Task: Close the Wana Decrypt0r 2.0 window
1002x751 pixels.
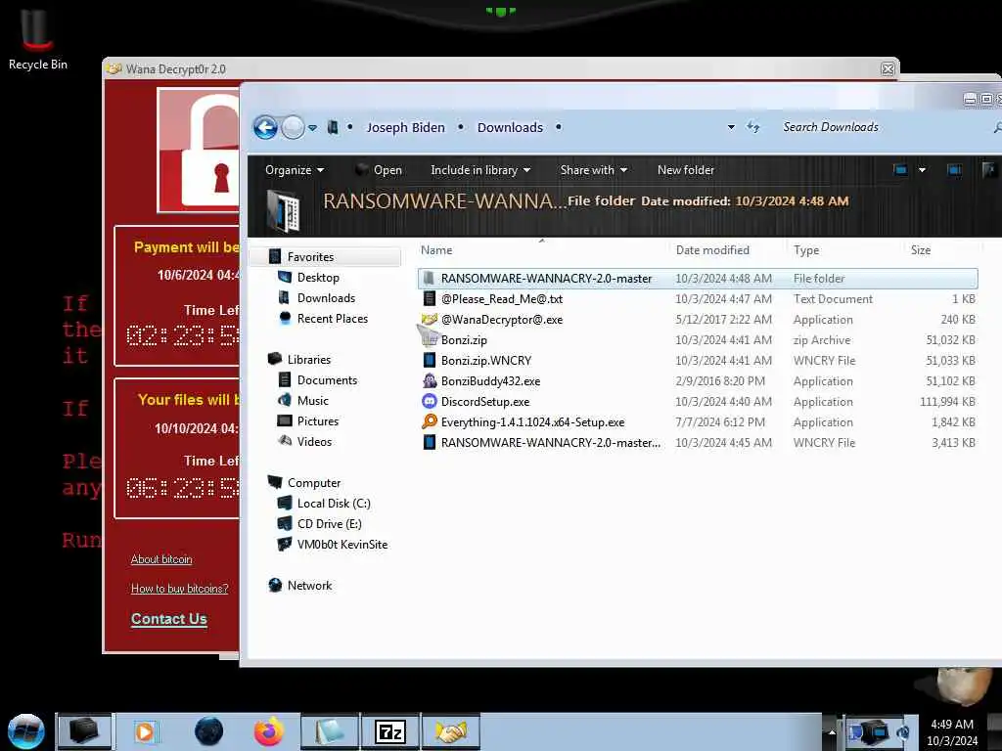Action: [888, 69]
